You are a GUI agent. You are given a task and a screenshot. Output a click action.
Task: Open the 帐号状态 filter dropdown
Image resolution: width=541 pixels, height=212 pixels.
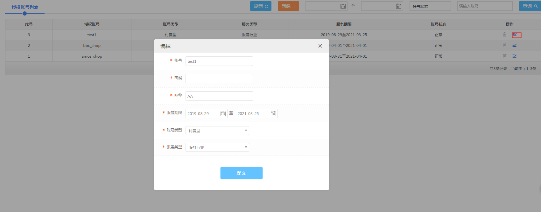point(430,6)
